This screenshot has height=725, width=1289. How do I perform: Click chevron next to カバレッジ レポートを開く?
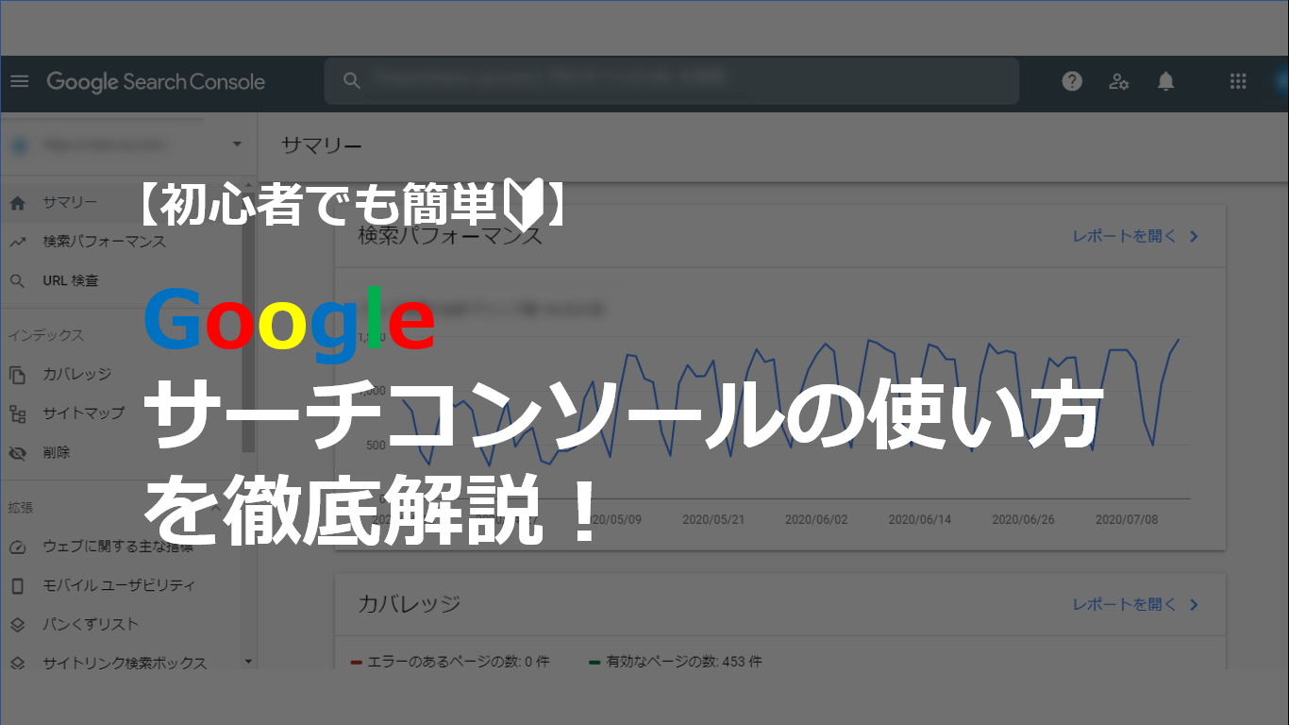(x=1194, y=604)
